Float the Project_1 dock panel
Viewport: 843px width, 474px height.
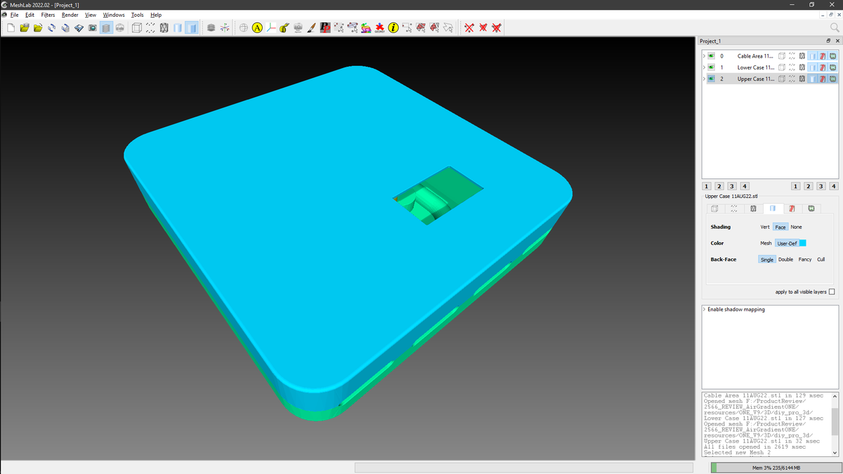pos(829,41)
